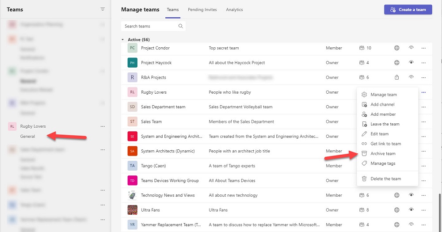Choose Get link to team
Image resolution: width=442 pixels, height=232 pixels.
pos(387,144)
